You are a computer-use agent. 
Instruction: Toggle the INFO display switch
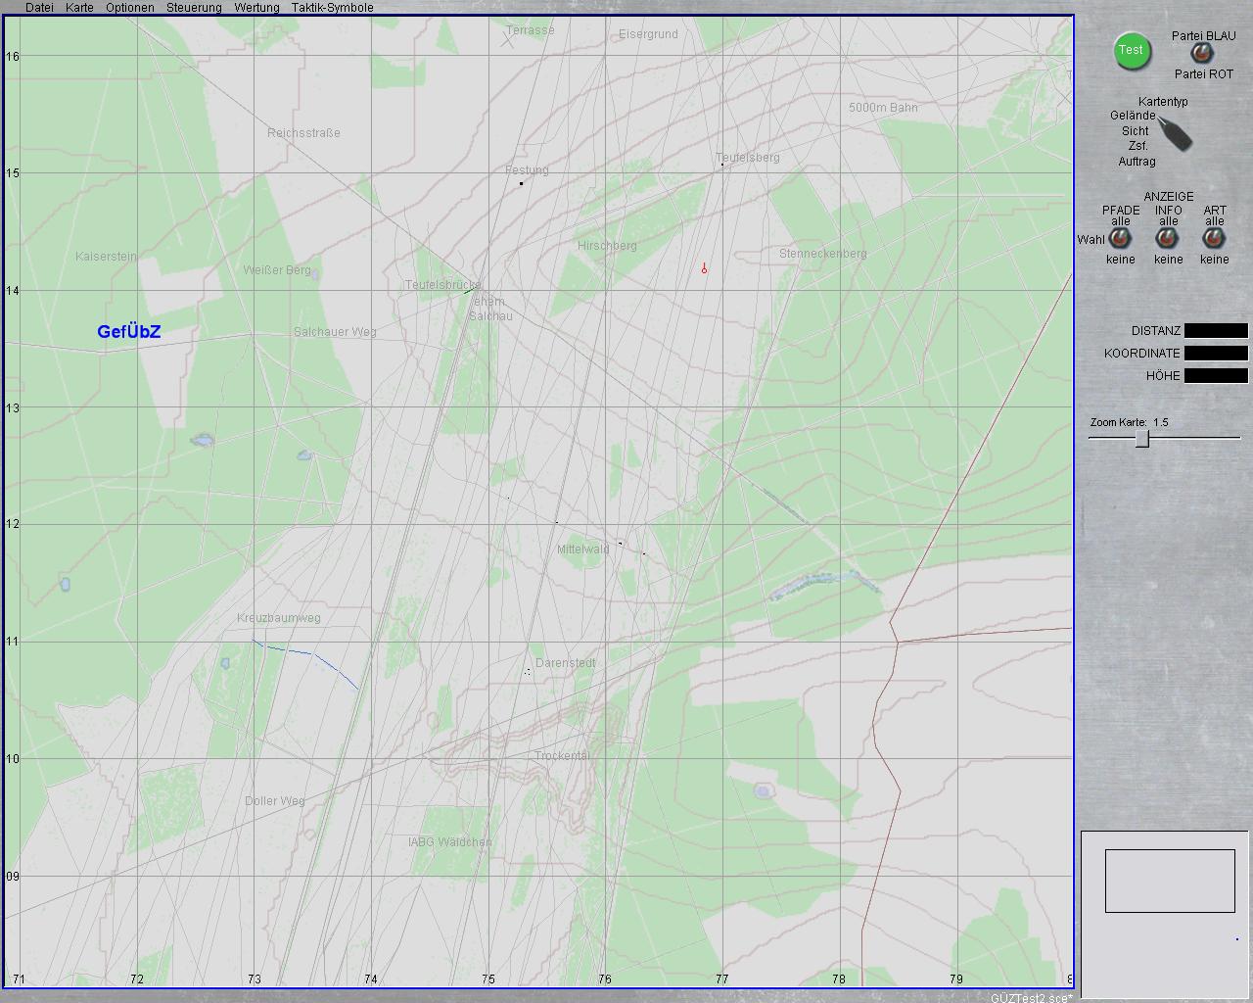[x=1167, y=239]
